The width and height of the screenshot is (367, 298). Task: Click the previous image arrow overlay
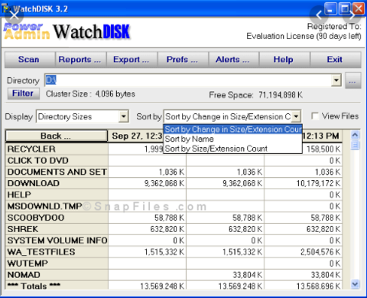click(x=319, y=15)
